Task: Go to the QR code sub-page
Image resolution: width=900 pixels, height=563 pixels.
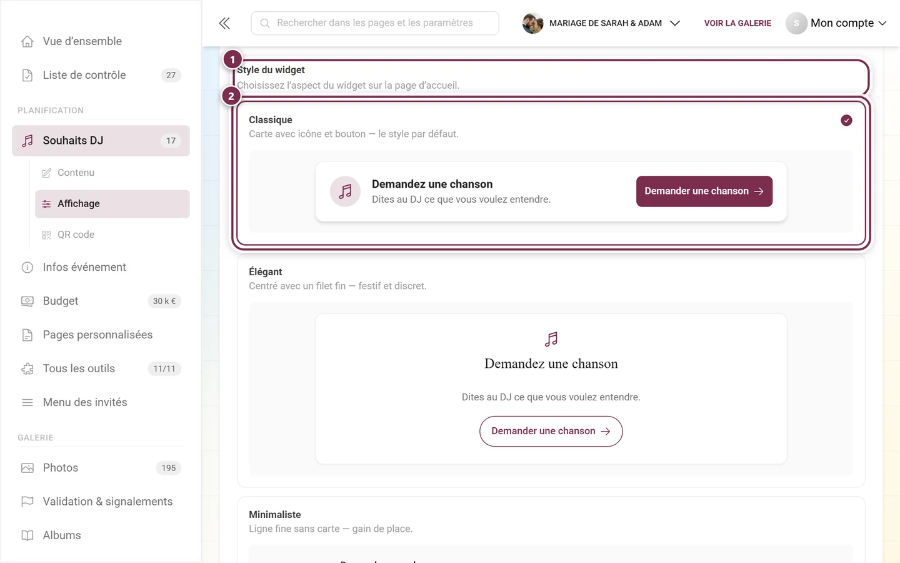Action: pos(112,235)
